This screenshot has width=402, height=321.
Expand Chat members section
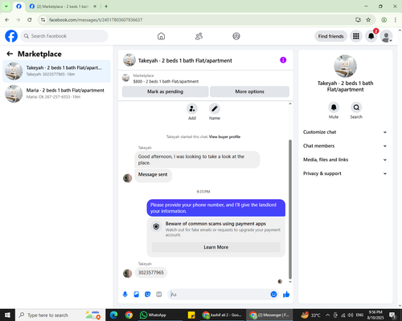coord(345,146)
